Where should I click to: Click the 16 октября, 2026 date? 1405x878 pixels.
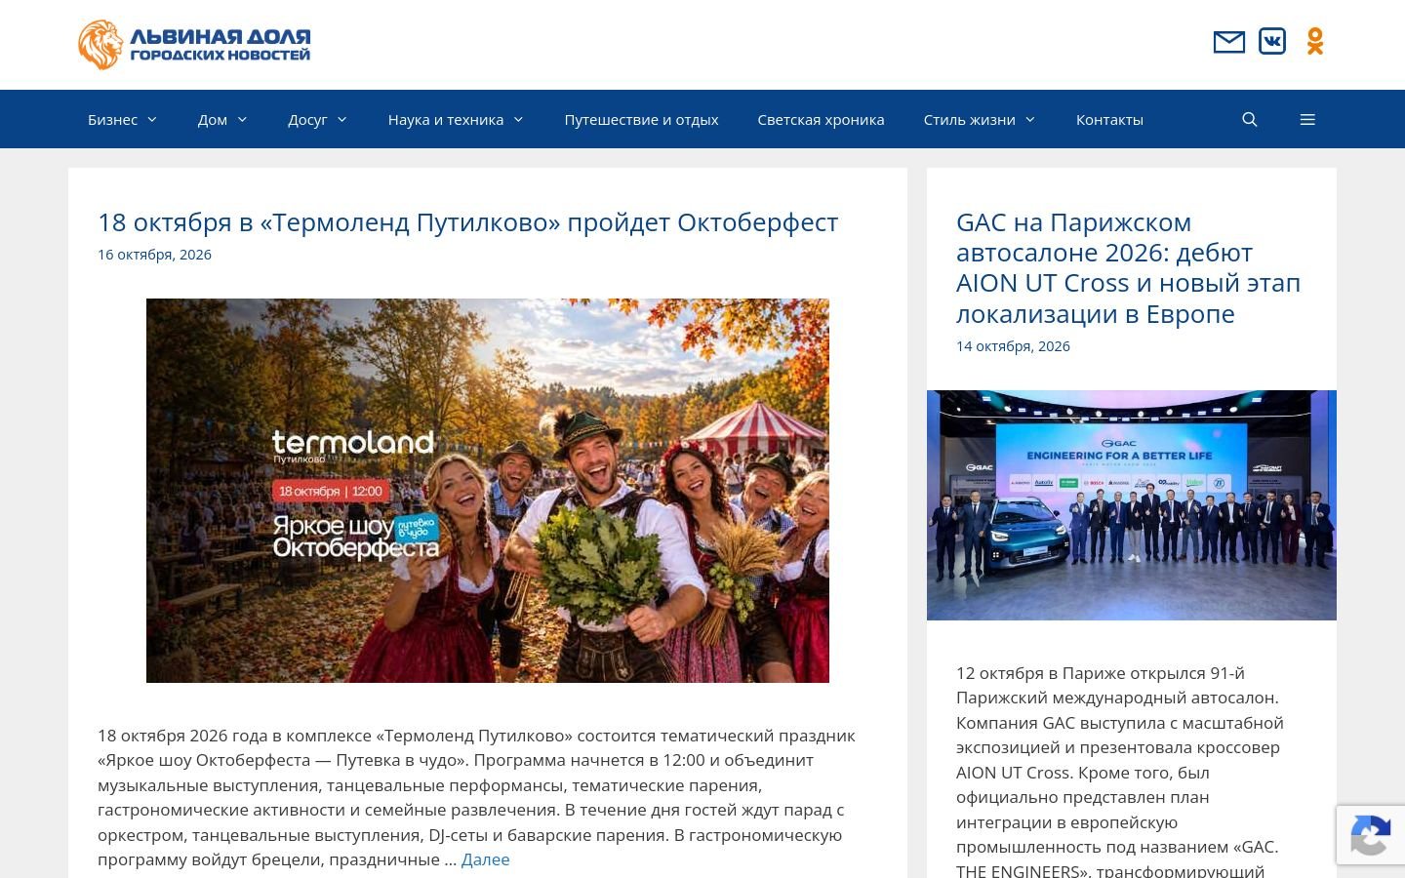click(x=154, y=255)
